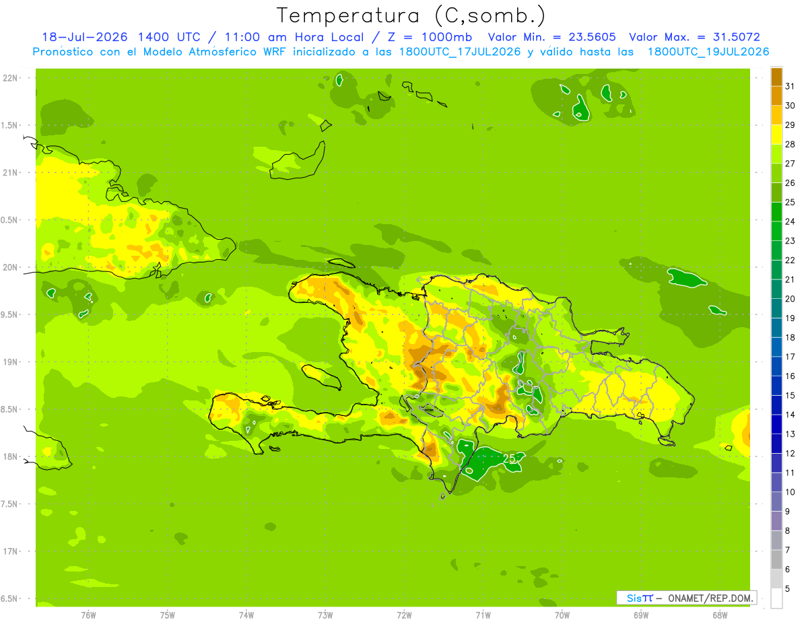Click the '10' value on the color scale

coord(790,492)
